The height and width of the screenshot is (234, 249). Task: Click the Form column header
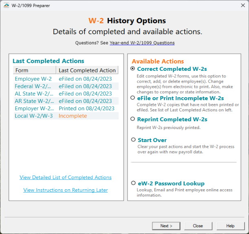pos(35,70)
